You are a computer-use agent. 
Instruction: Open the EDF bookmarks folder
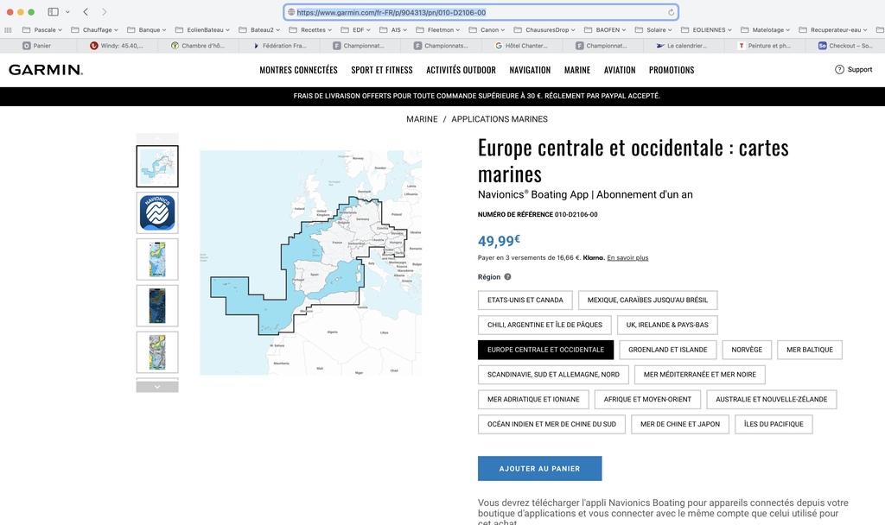point(355,30)
